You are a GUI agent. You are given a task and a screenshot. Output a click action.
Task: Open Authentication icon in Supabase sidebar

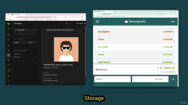tap(9, 50)
